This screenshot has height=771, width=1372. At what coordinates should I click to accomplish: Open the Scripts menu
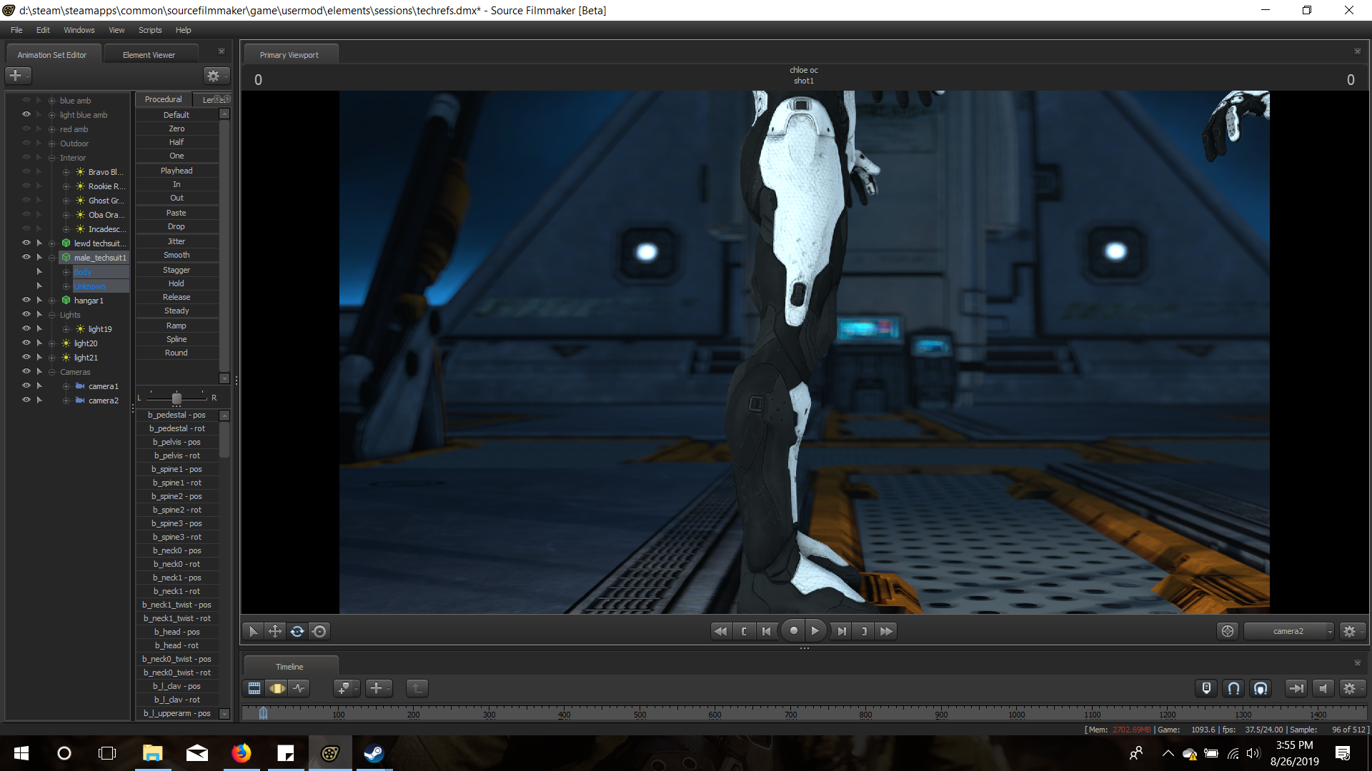click(x=150, y=30)
